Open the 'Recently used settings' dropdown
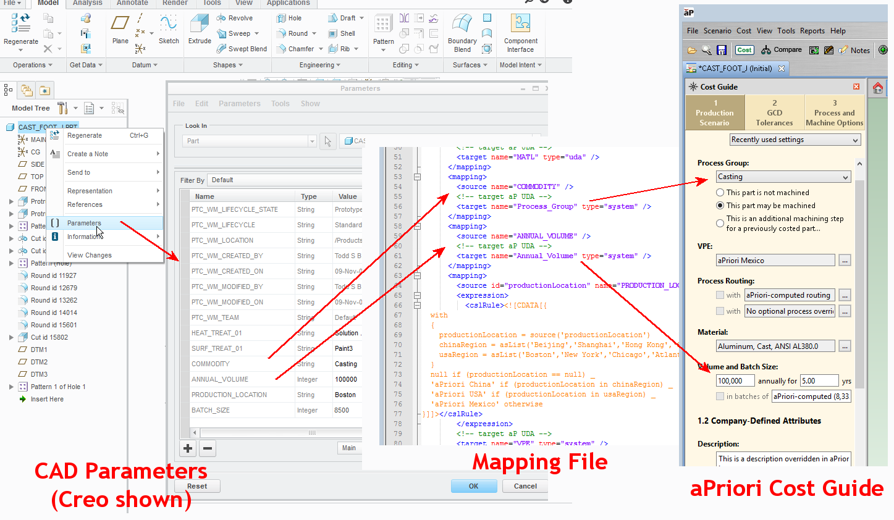The width and height of the screenshot is (894, 520). (795, 140)
